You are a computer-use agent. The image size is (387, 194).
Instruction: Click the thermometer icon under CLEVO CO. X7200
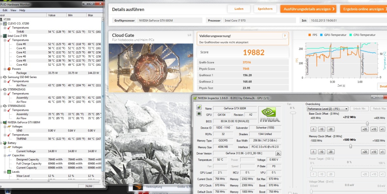(9, 28)
